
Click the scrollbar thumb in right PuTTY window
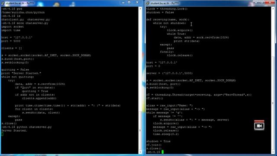point(274,103)
